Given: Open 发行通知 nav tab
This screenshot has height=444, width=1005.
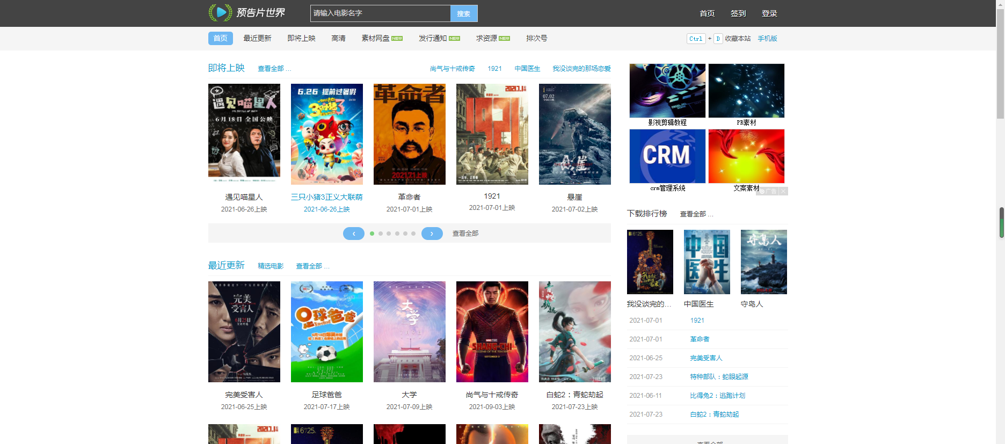Looking at the screenshot, I should point(439,38).
